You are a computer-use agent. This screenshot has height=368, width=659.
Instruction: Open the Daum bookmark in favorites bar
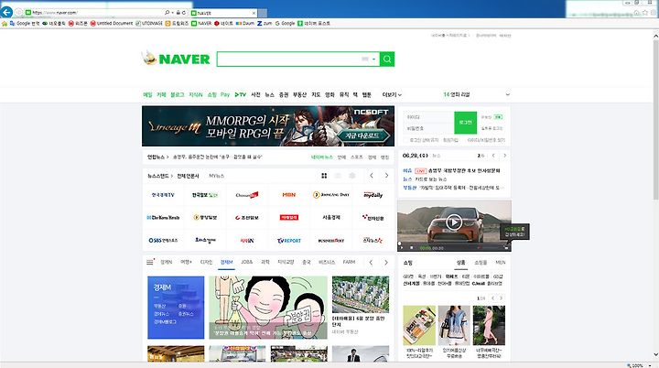click(245, 24)
